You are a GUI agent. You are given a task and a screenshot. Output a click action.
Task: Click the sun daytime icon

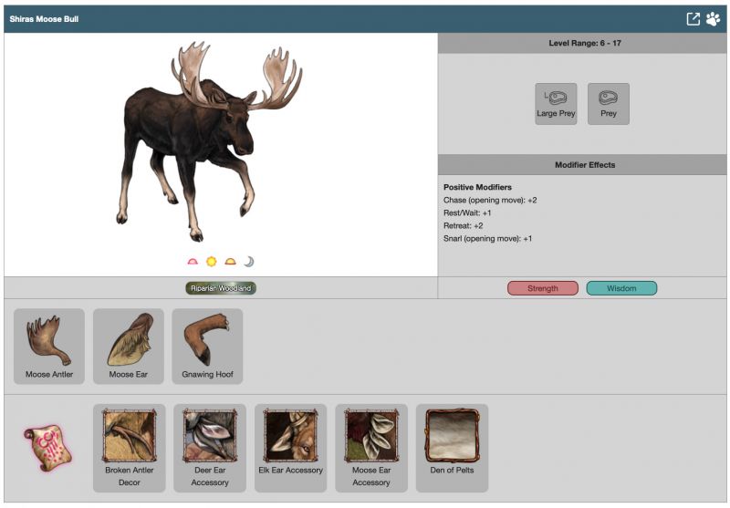tap(212, 262)
